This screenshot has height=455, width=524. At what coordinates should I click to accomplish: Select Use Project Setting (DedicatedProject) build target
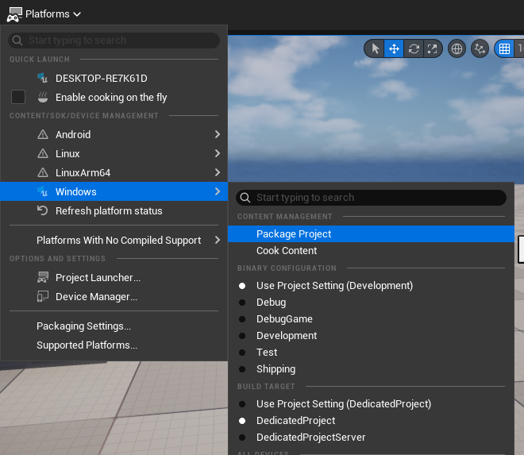point(371,404)
